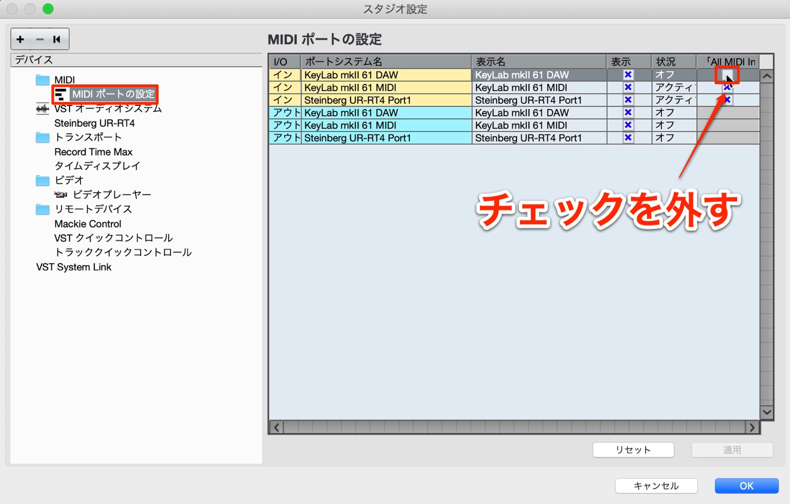The height and width of the screenshot is (504, 790).
Task: Click the ビデオ folder icon
Action: tap(42, 180)
